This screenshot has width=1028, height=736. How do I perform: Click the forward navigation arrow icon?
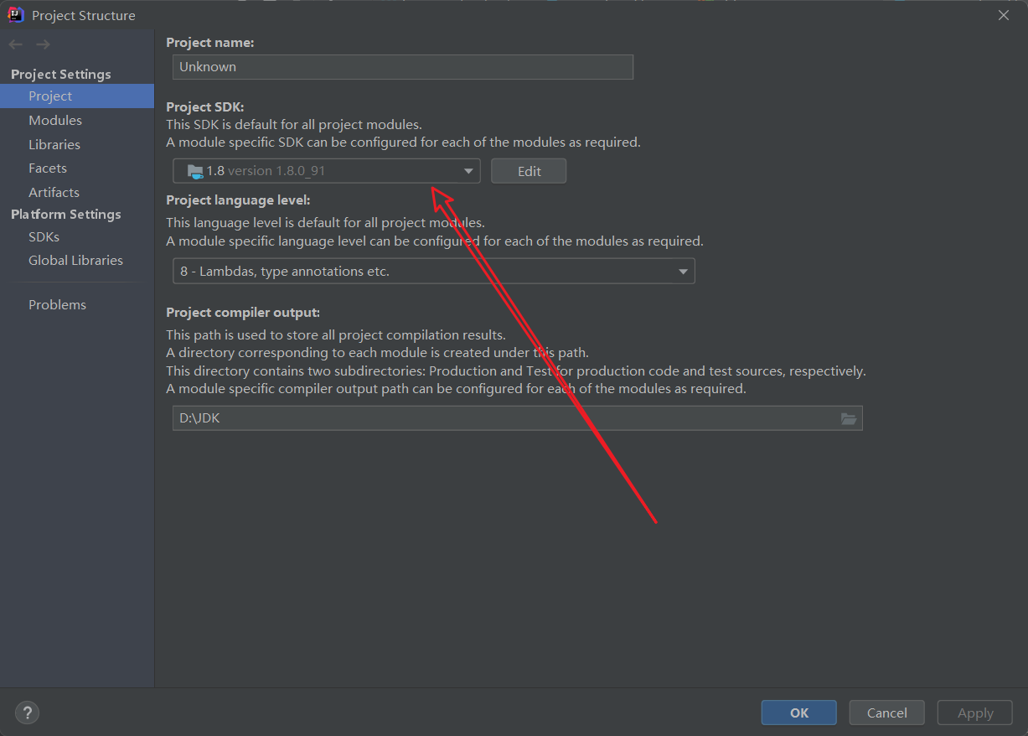coord(42,44)
